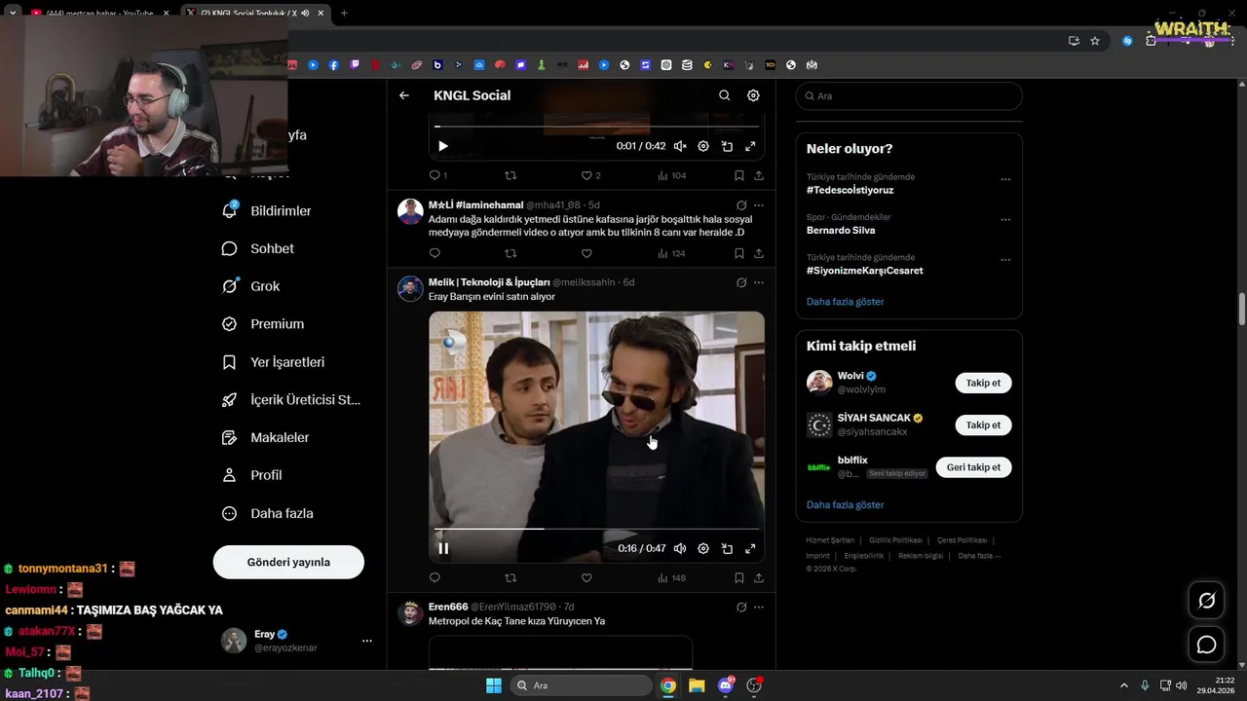Seek on the 0:47 video progress bar
The image size is (1247, 701).
coord(596,529)
